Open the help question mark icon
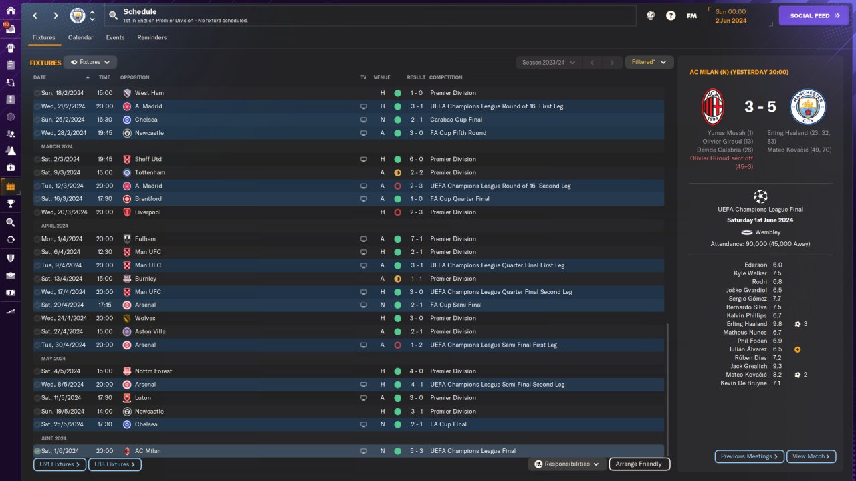Viewport: 856px width, 481px height. click(671, 15)
